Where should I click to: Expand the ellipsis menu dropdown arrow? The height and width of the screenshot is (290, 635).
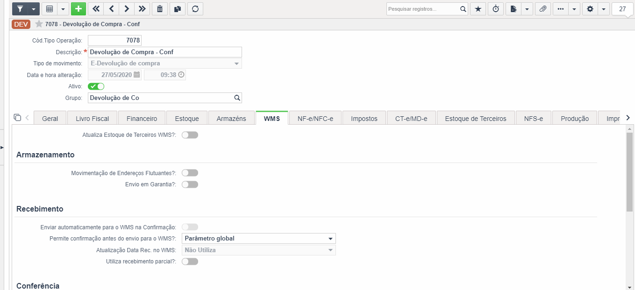(574, 9)
